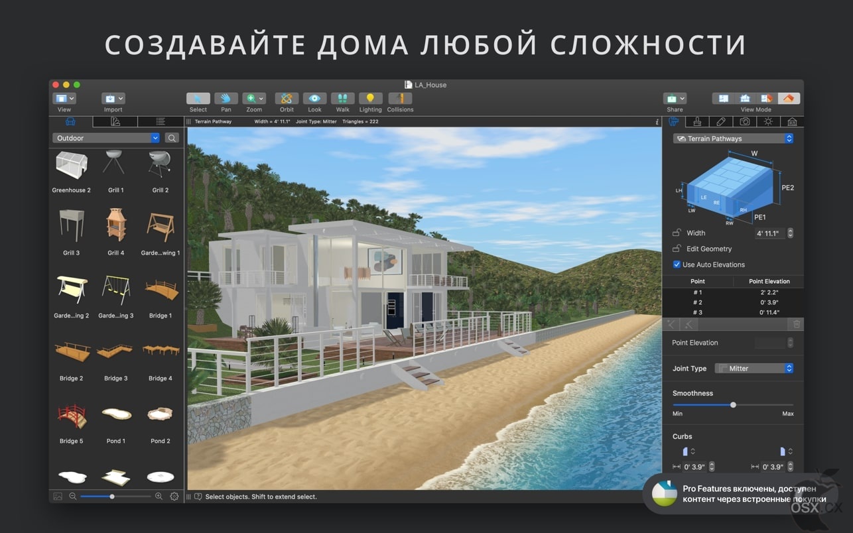853x533 pixels.
Task: Open the Outdoor category dropdown
Action: point(106,138)
